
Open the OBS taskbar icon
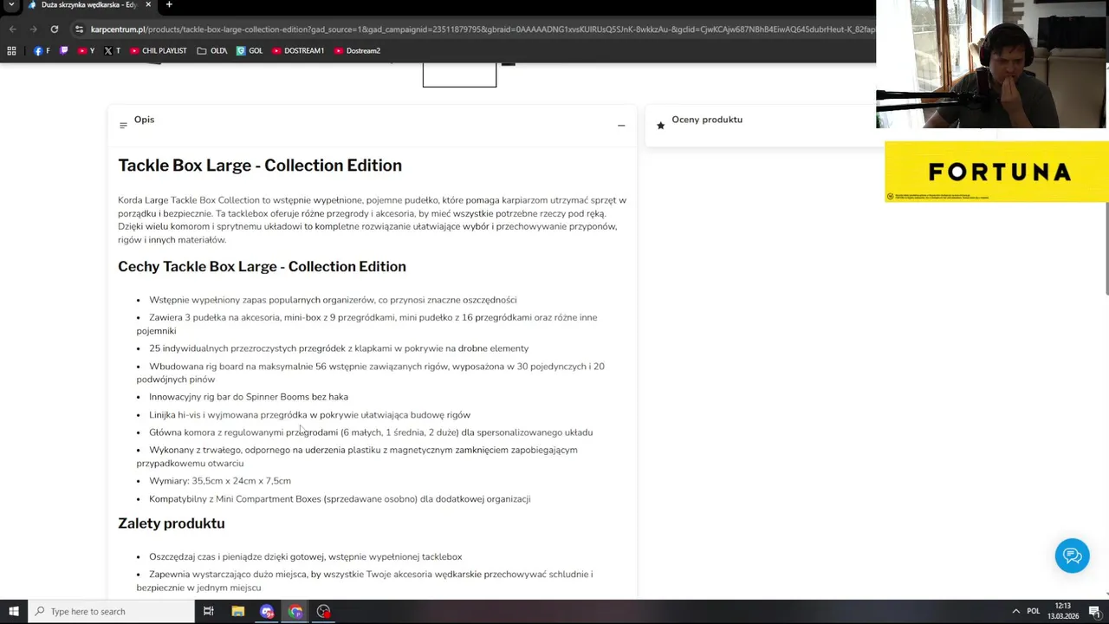[x=324, y=611]
